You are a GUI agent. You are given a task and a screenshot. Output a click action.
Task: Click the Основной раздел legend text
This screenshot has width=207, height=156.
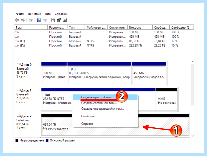[x=62, y=140]
